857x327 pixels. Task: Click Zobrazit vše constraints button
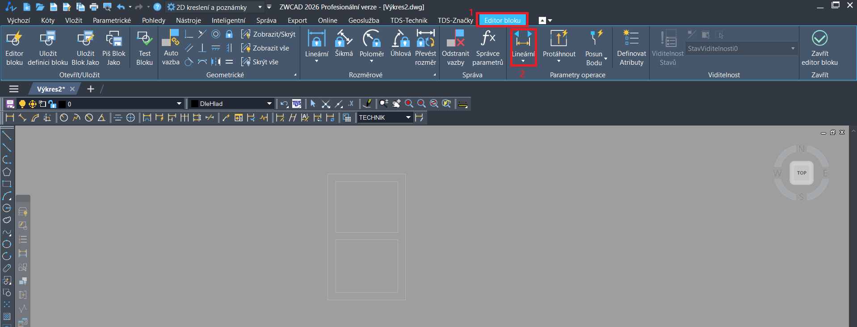click(x=265, y=48)
